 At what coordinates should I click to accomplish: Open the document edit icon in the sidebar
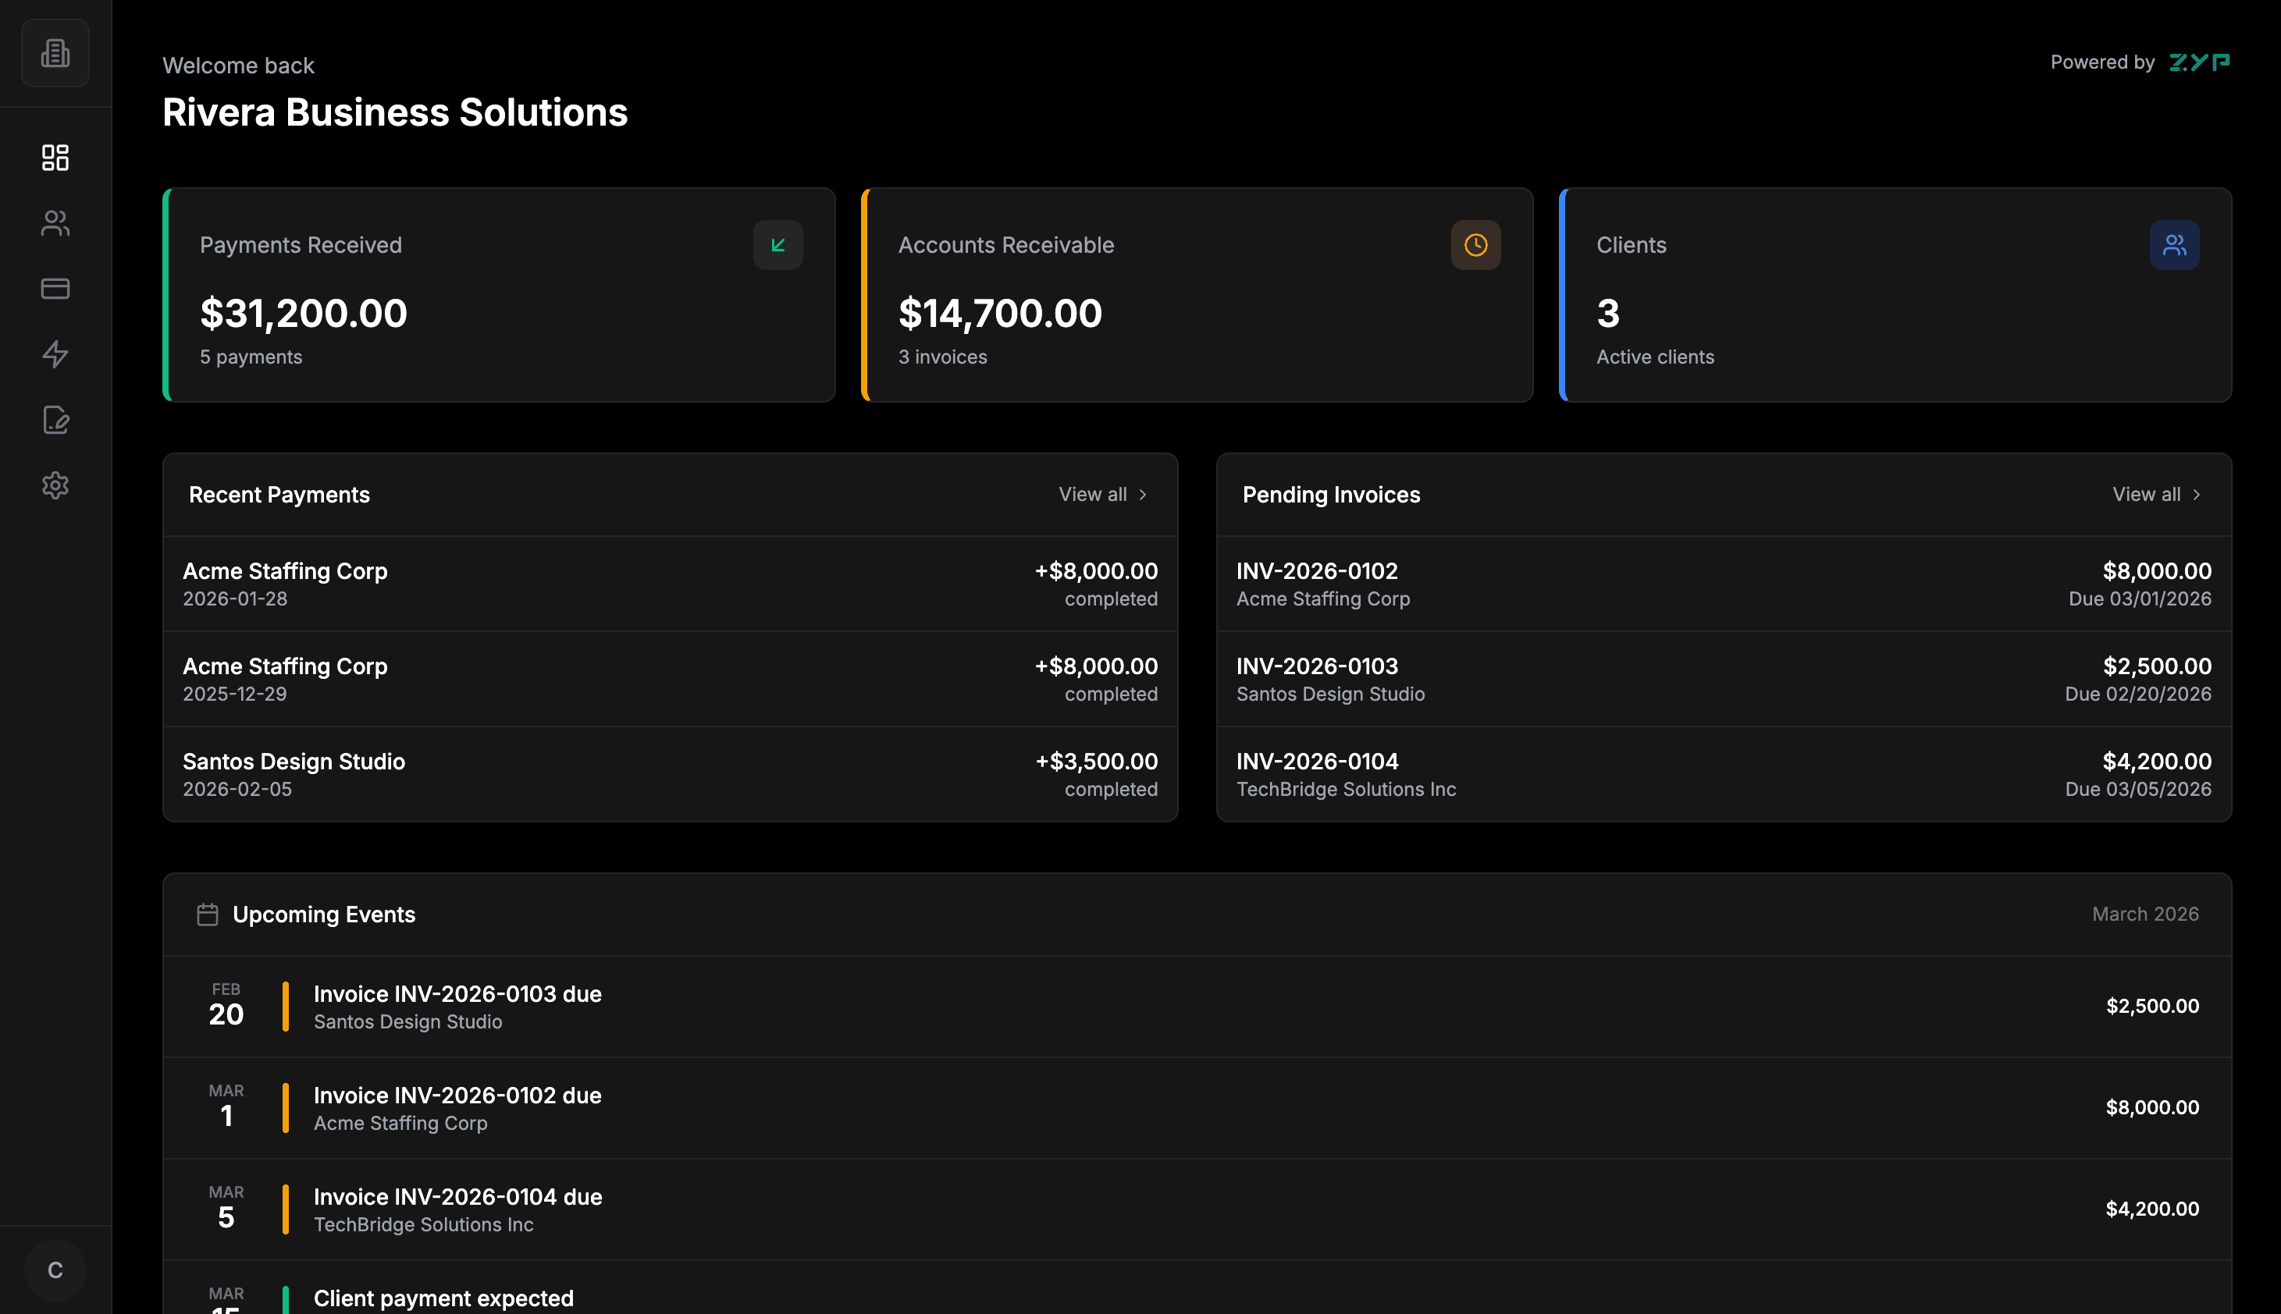55,420
